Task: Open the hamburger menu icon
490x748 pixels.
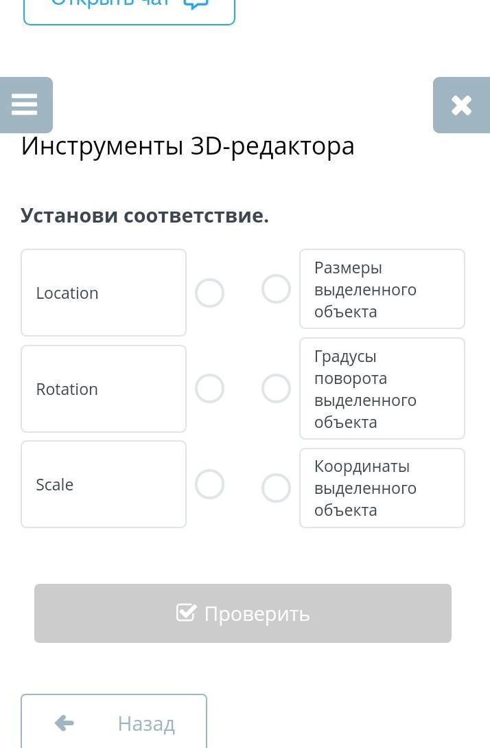Action: point(24,104)
